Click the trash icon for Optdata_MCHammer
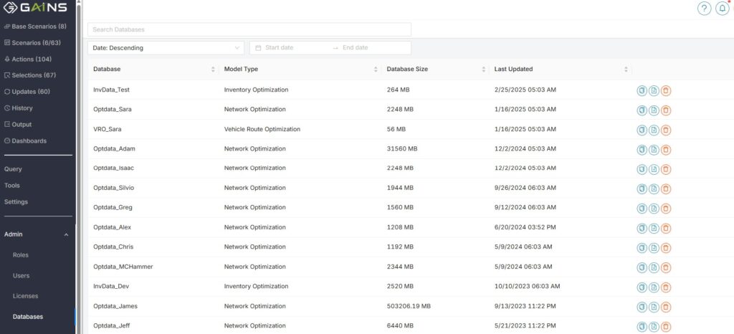 tap(666, 267)
